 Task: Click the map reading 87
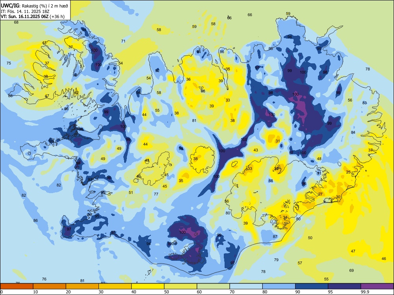(275, 236)
